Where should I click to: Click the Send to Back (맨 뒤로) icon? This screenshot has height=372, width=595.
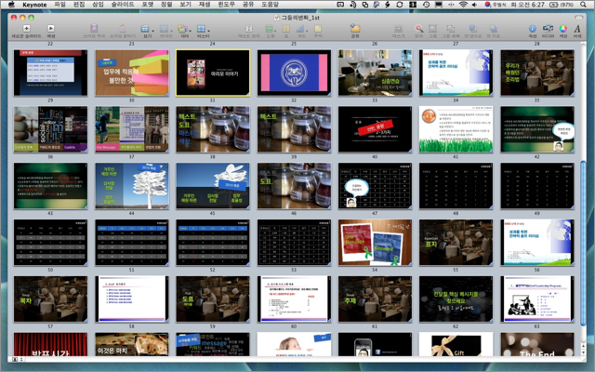[494, 29]
